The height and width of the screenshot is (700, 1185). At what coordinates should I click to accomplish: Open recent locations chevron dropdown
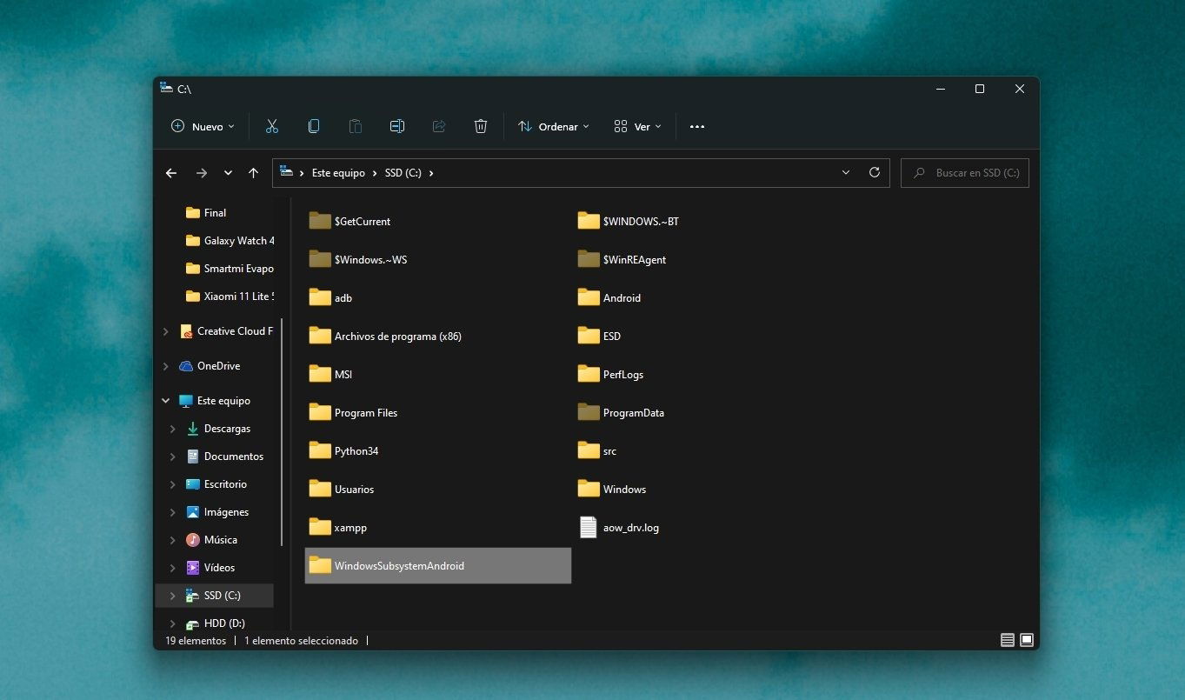228,173
